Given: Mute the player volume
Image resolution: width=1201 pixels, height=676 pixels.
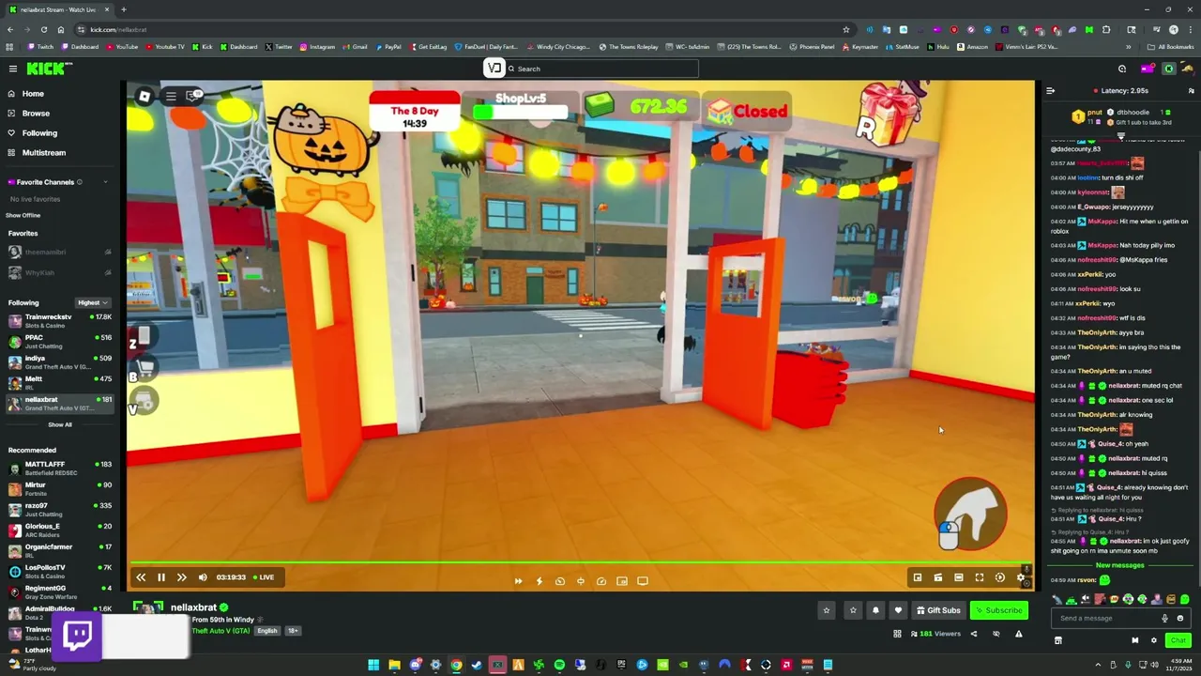Looking at the screenshot, I should pos(203,577).
